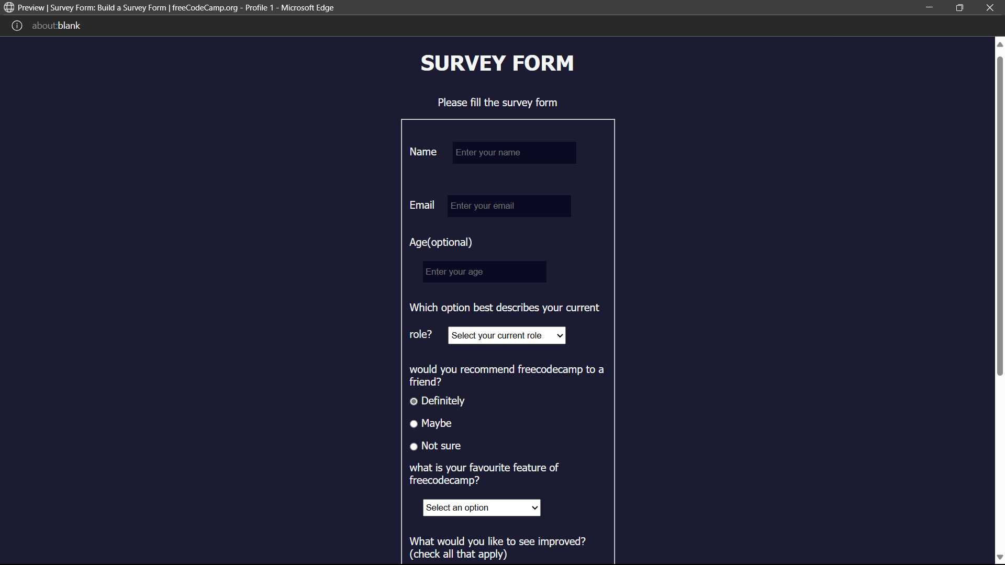Minimize the Edge window
1005x565 pixels.
point(930,7)
